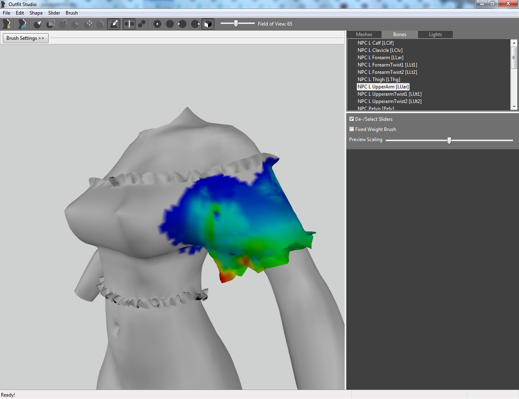Adjust the Preview Scaling slider
This screenshot has height=399, width=519.
click(449, 140)
